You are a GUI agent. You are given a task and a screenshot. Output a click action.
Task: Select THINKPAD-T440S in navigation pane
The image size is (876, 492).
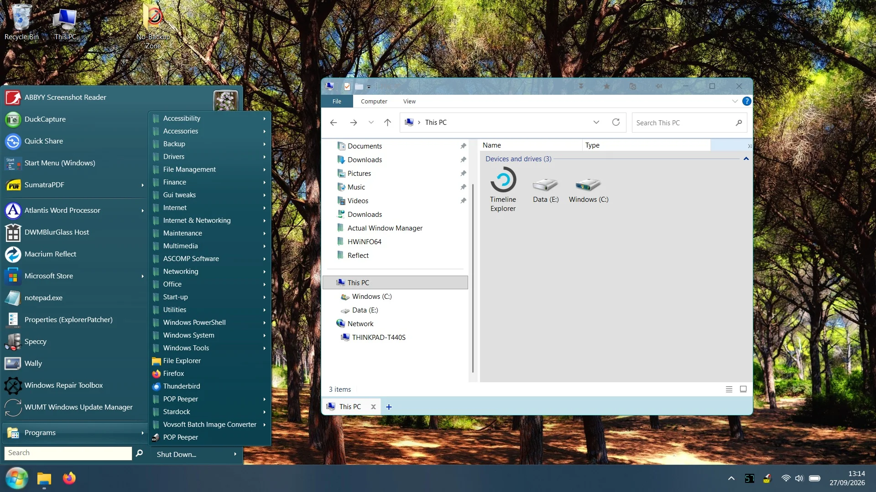(379, 337)
